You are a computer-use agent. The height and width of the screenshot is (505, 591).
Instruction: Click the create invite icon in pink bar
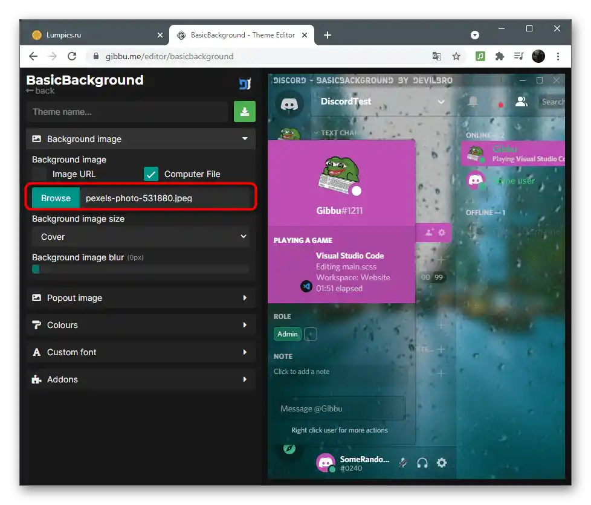(430, 232)
